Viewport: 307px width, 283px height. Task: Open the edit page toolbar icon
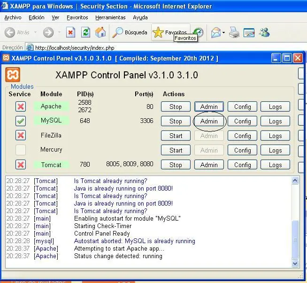tap(249, 32)
